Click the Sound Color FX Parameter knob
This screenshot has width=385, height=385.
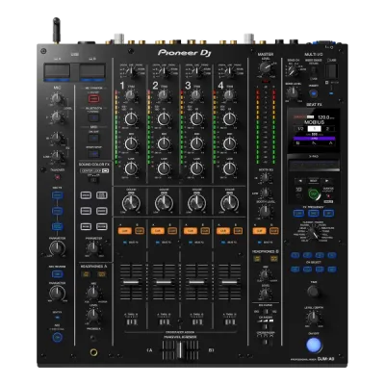click(92, 248)
